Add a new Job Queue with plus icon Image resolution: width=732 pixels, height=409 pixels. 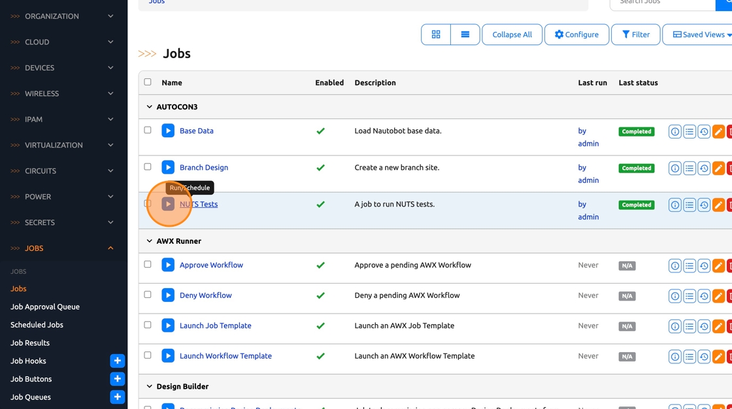coord(117,397)
